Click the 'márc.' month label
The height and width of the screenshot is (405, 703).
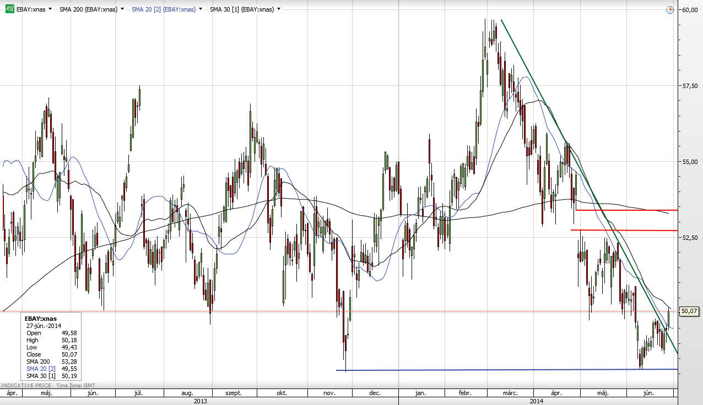tap(510, 393)
